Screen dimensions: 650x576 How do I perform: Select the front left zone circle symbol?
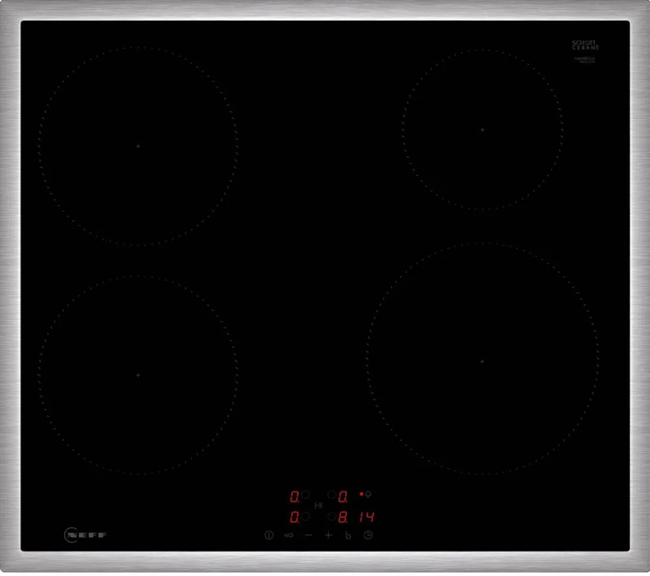305,516
